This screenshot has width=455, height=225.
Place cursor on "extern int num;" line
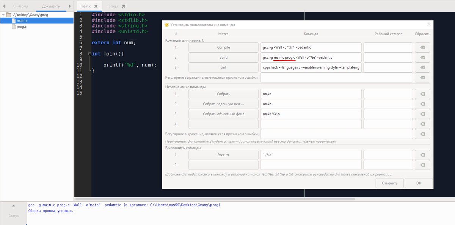coord(113,43)
